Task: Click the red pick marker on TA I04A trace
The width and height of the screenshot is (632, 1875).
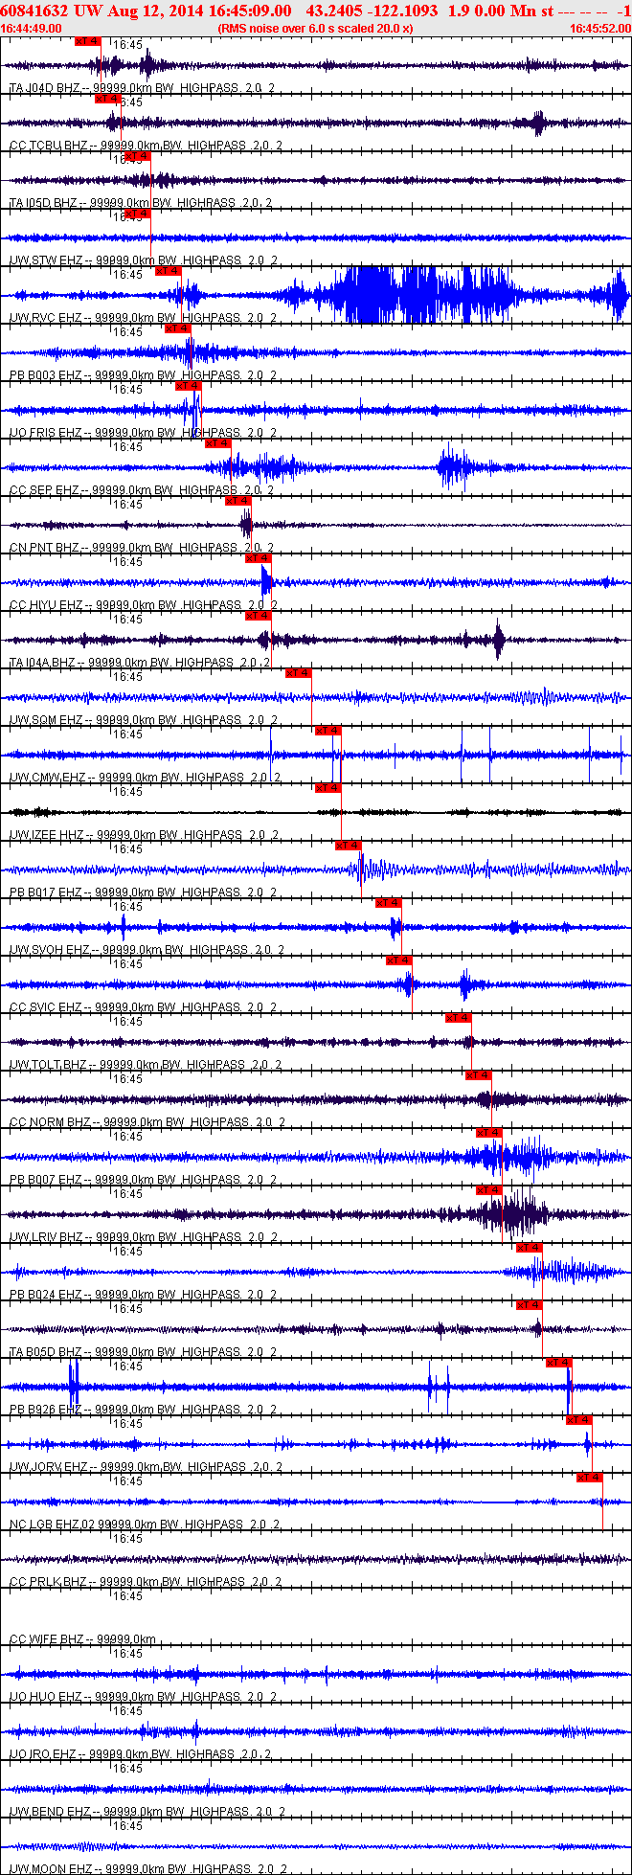Action: [x=259, y=616]
